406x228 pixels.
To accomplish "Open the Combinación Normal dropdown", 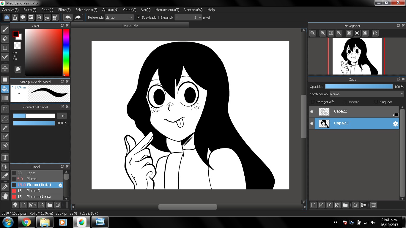I will point(367,94).
